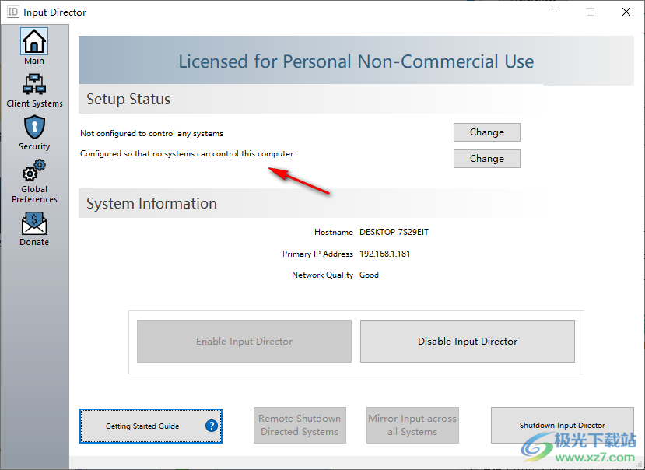Click the System Information heading
Image resolution: width=645 pixels, height=470 pixels.
click(152, 203)
